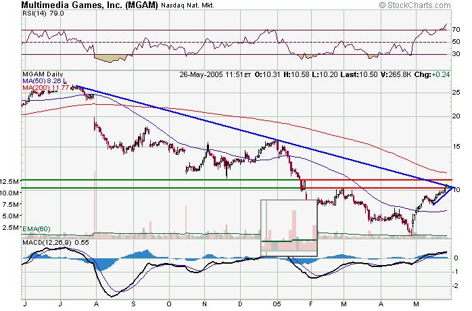The image size is (472, 311).
Task: Click the price axis label 20
Action: (x=456, y=116)
